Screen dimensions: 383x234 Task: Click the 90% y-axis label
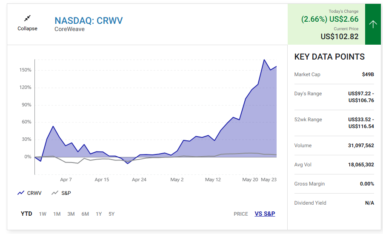(27, 105)
